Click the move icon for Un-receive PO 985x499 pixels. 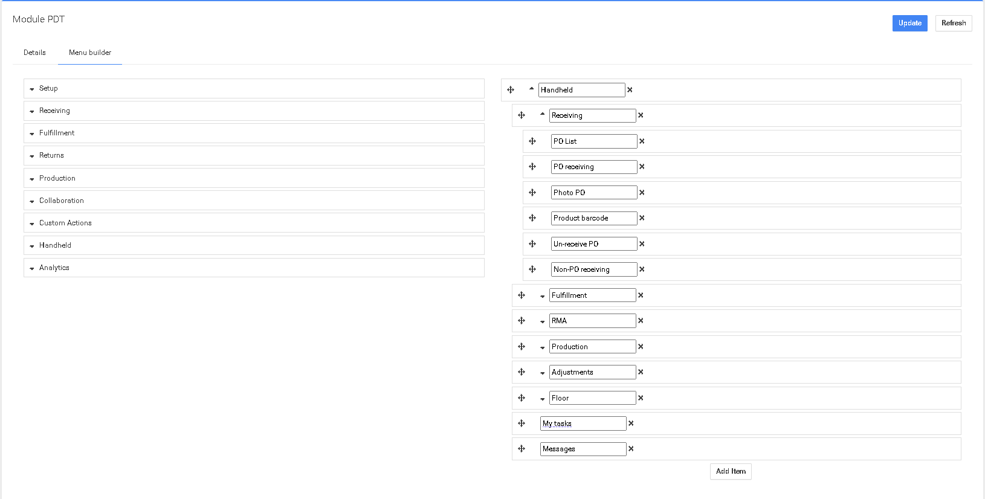(532, 244)
